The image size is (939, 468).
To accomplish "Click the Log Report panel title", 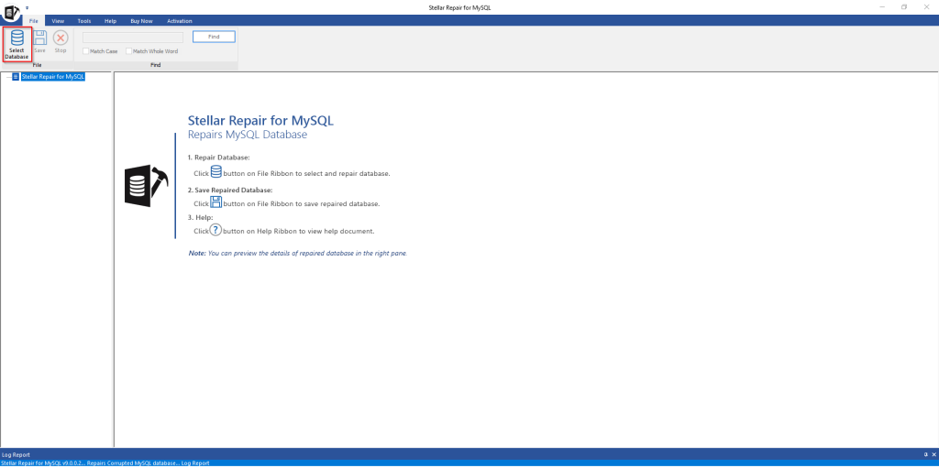I will tap(17, 455).
